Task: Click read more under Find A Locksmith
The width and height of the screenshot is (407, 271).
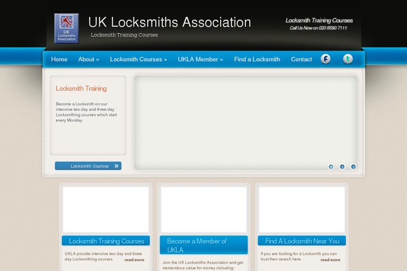Action: [x=330, y=260]
